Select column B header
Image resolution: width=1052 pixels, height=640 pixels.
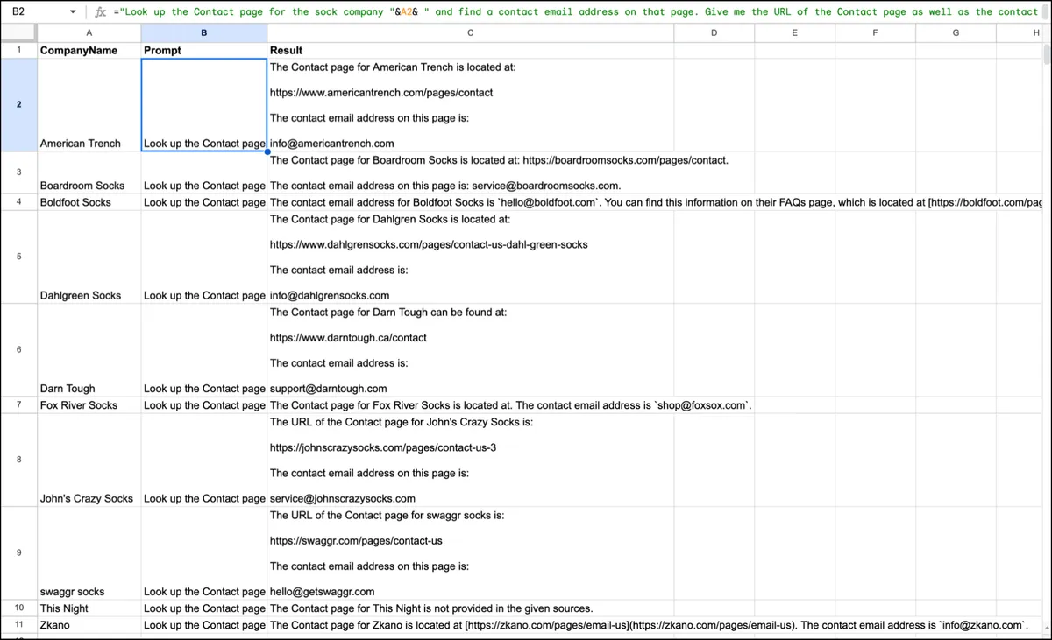[x=204, y=32]
